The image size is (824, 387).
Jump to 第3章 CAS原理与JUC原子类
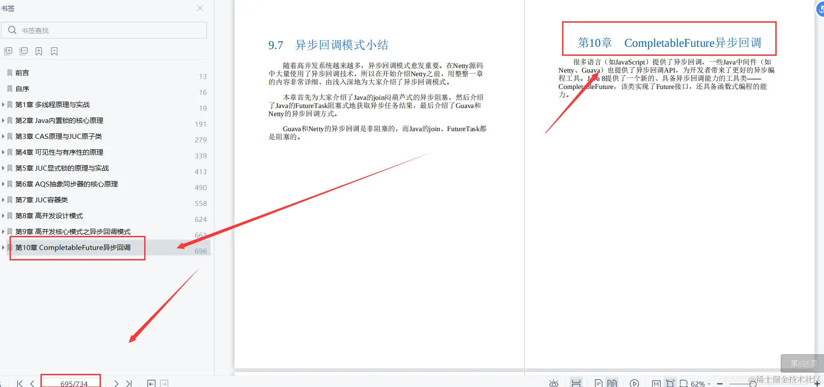pyautogui.click(x=59, y=136)
